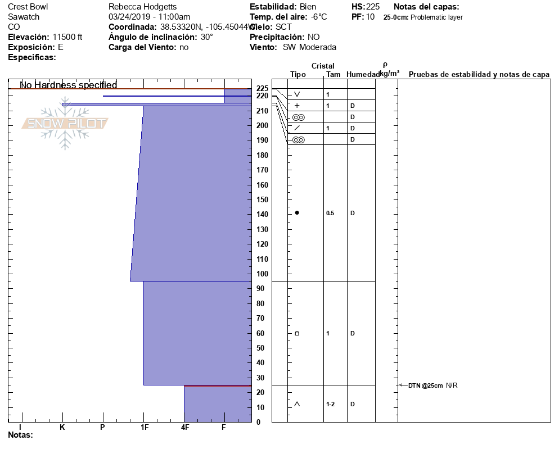This screenshot has width=559, height=472.
Task: Click the new snow plus crystal symbol
Action: 297,106
